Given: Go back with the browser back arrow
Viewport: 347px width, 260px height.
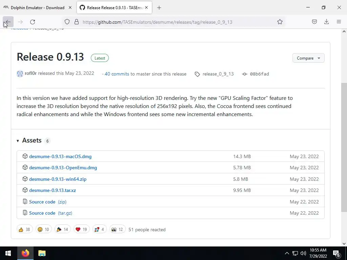Looking at the screenshot, I should [x=8, y=22].
